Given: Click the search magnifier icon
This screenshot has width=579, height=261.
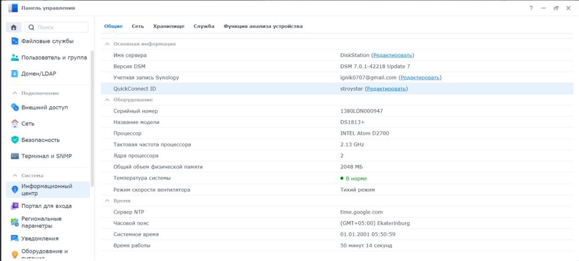Looking at the screenshot, I should (31, 27).
